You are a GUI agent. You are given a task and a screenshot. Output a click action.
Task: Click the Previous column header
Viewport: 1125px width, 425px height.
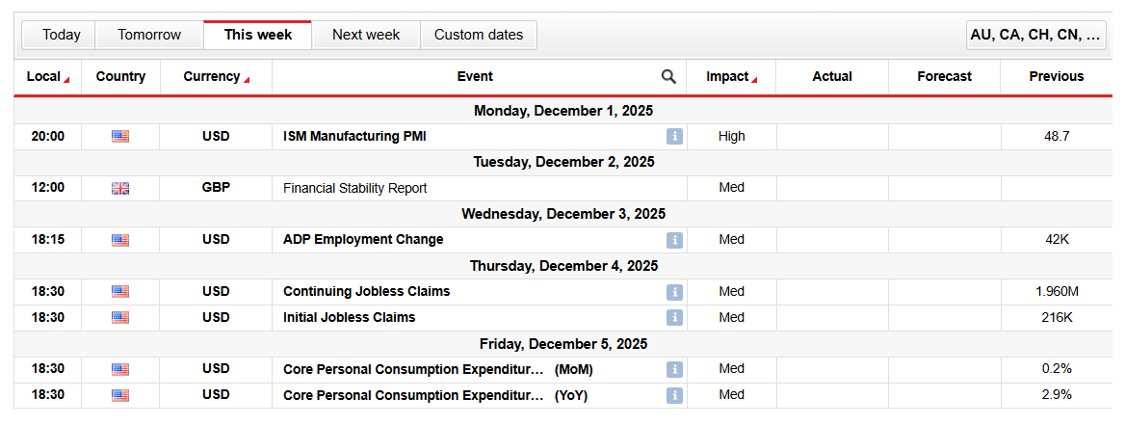tap(1056, 77)
